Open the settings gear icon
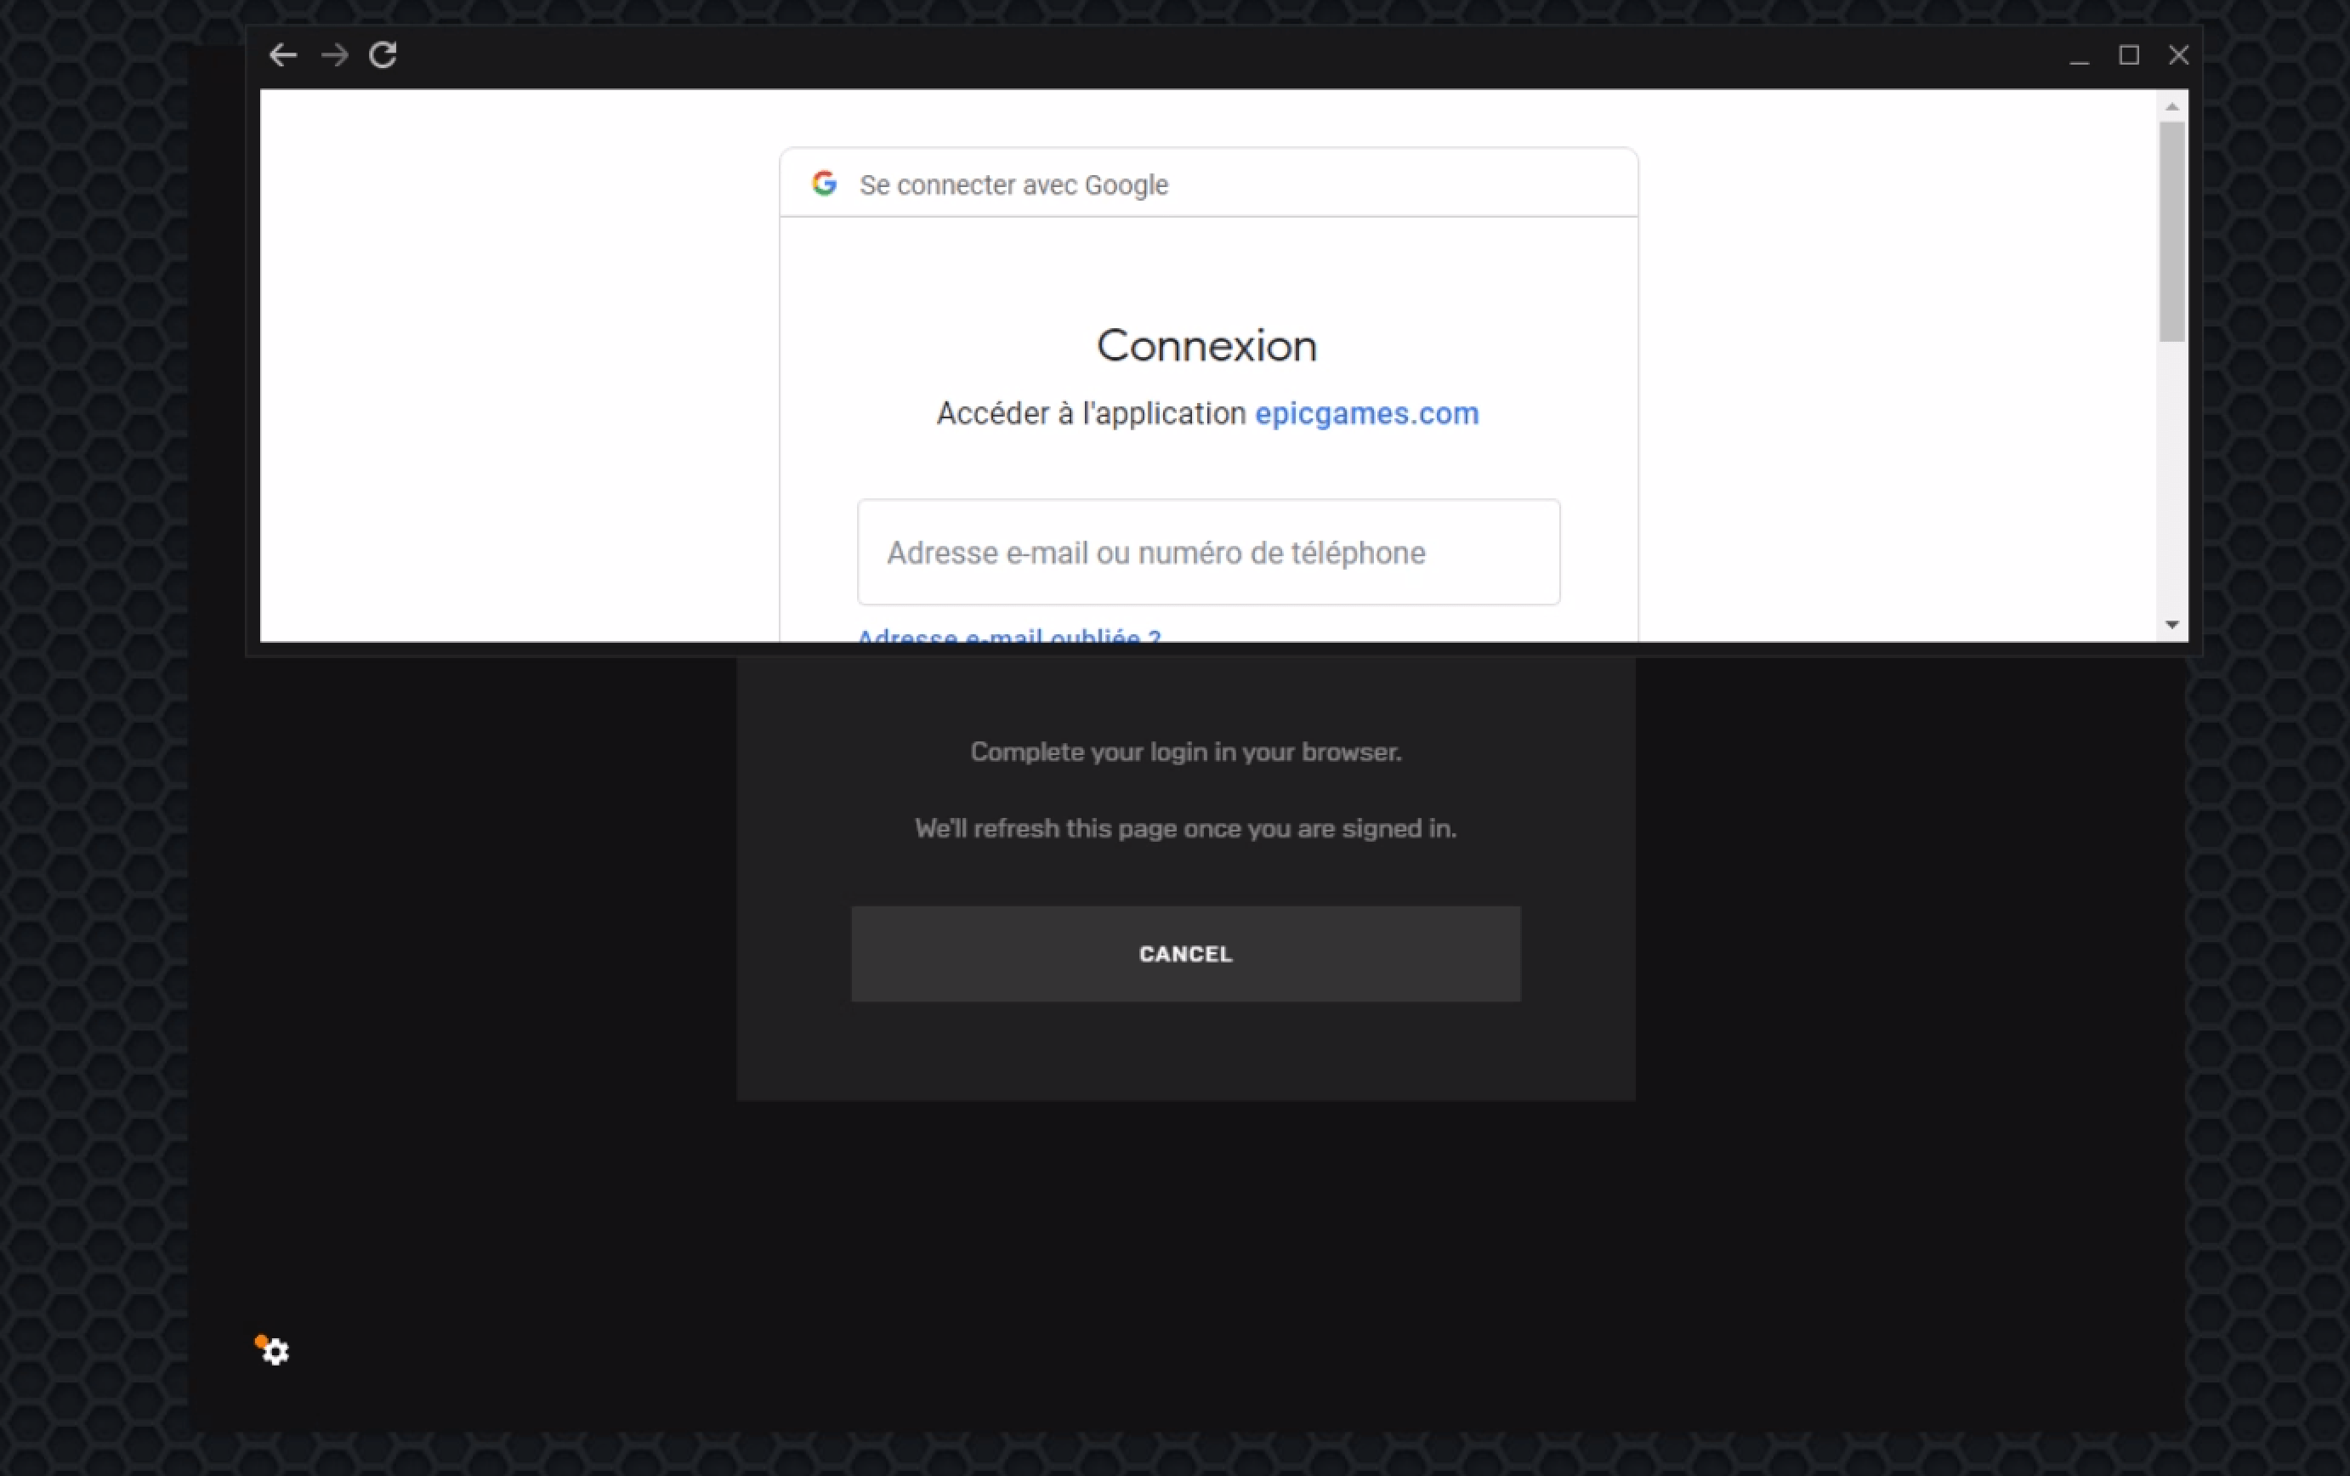Screen dimensions: 2350x1476 pyautogui.click(x=275, y=1351)
